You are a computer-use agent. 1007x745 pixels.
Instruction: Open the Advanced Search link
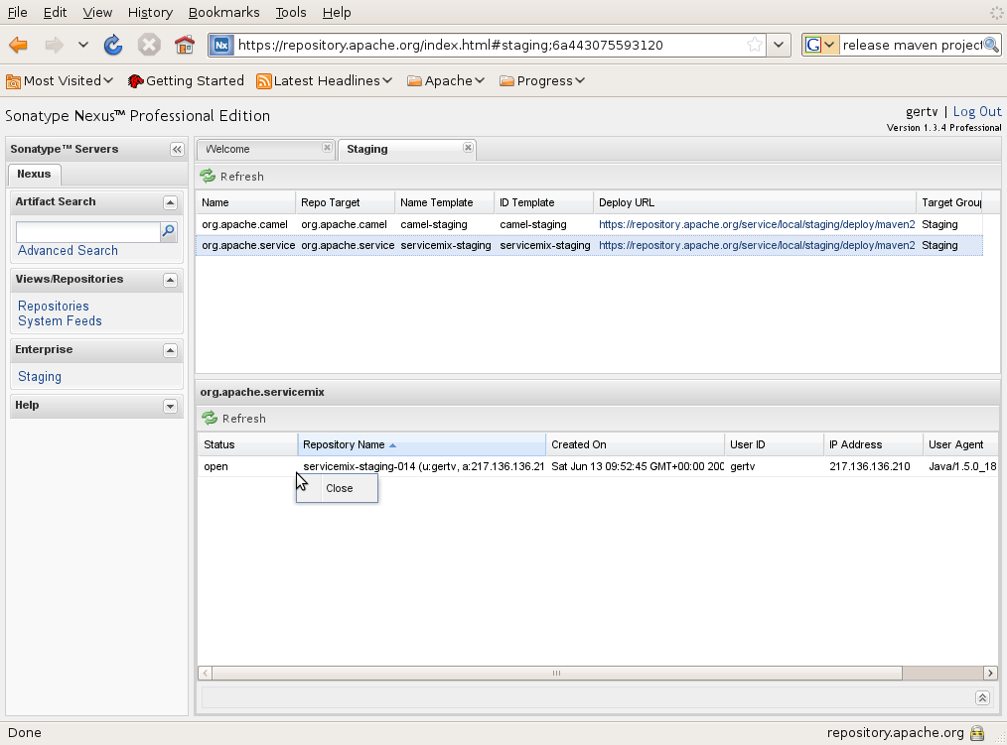(68, 250)
